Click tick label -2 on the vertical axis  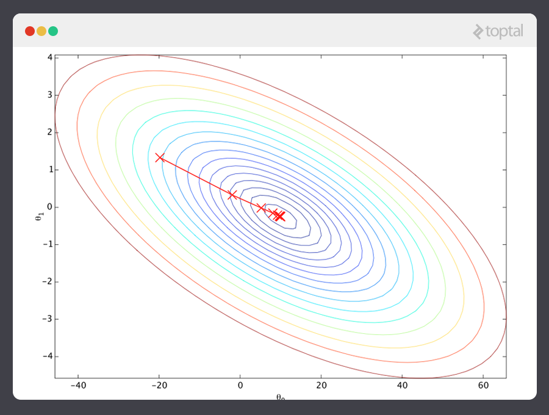(48, 281)
